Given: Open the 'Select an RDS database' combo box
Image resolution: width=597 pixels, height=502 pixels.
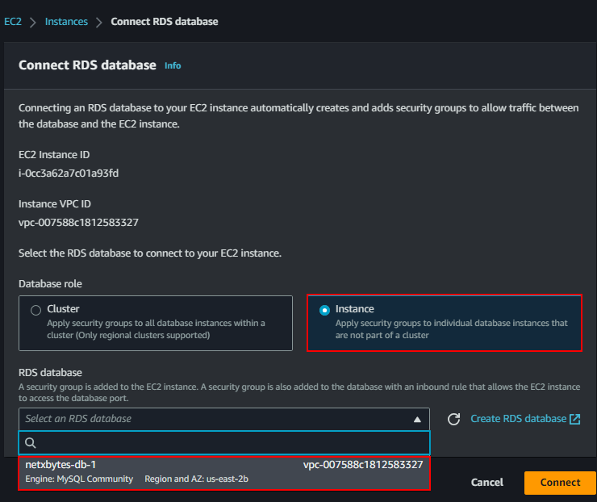Looking at the screenshot, I should click(218, 419).
